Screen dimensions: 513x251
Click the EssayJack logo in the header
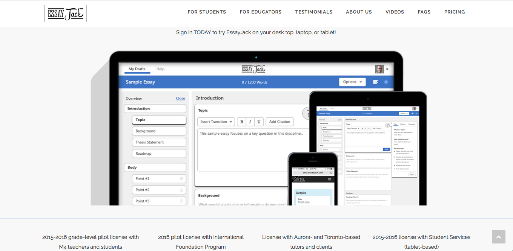[x=66, y=14]
